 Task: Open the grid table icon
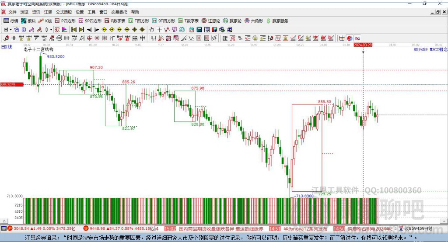pyautogui.click(x=342, y=38)
